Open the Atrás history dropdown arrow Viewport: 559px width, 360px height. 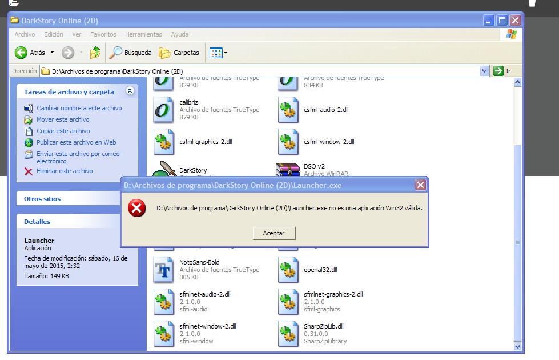(x=52, y=53)
